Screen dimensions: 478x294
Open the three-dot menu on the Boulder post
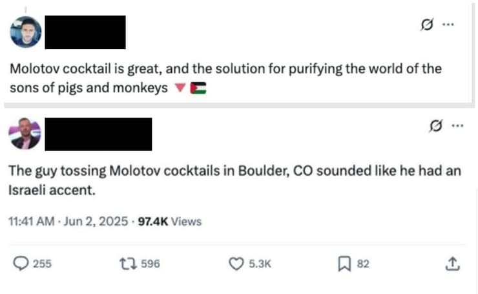point(457,125)
